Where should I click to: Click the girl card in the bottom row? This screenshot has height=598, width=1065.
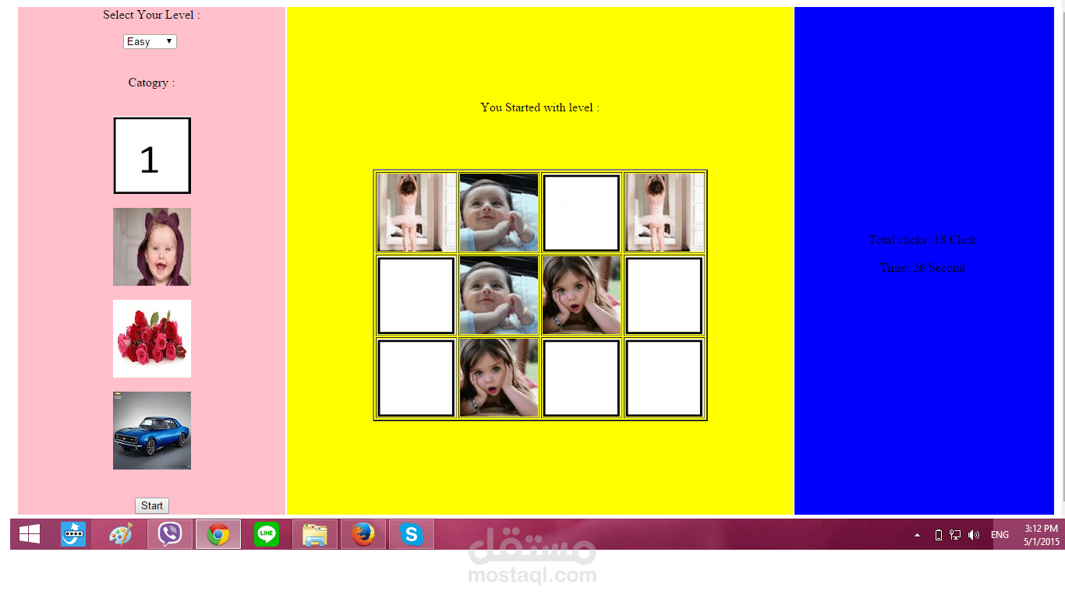(499, 378)
